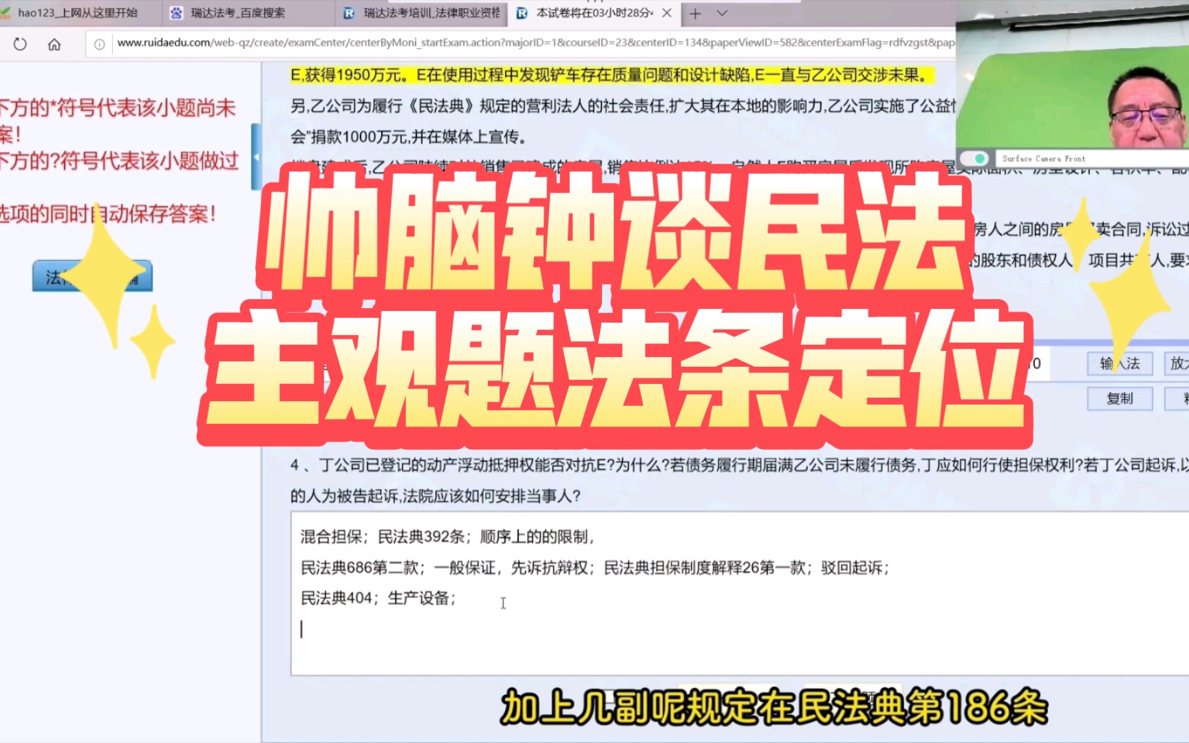Close the active exam tab

[667, 13]
